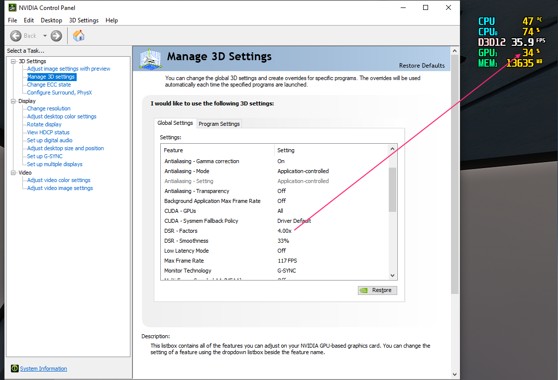Image resolution: width=558 pixels, height=380 pixels.
Task: Click the Monitor Technology value G-SYNC
Action: tap(287, 271)
